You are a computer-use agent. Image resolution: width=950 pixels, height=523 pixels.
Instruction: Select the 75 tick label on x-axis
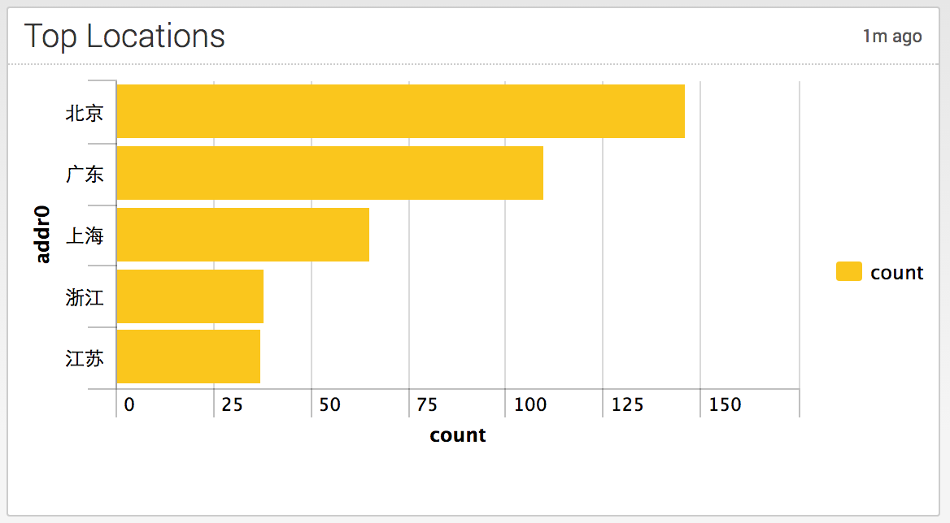point(427,404)
